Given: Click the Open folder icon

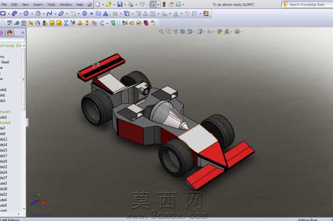Looking at the screenshot, I should point(109,4).
